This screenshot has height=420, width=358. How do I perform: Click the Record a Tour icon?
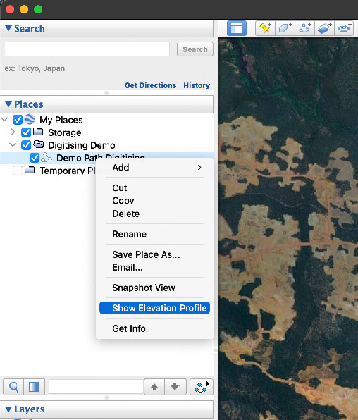coord(344,28)
